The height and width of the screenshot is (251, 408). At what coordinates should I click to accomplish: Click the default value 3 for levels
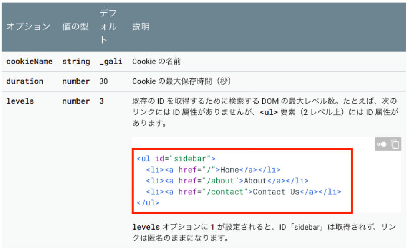point(102,101)
